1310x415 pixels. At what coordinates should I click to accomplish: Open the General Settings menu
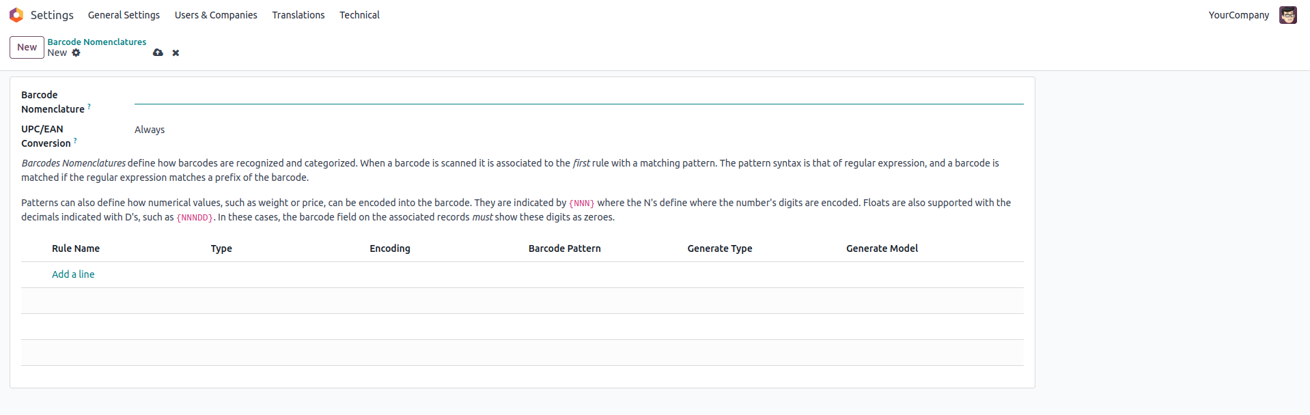tap(124, 15)
